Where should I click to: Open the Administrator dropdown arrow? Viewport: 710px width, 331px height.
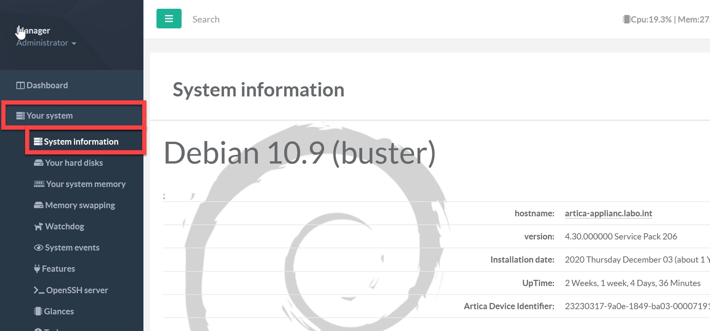tap(74, 43)
